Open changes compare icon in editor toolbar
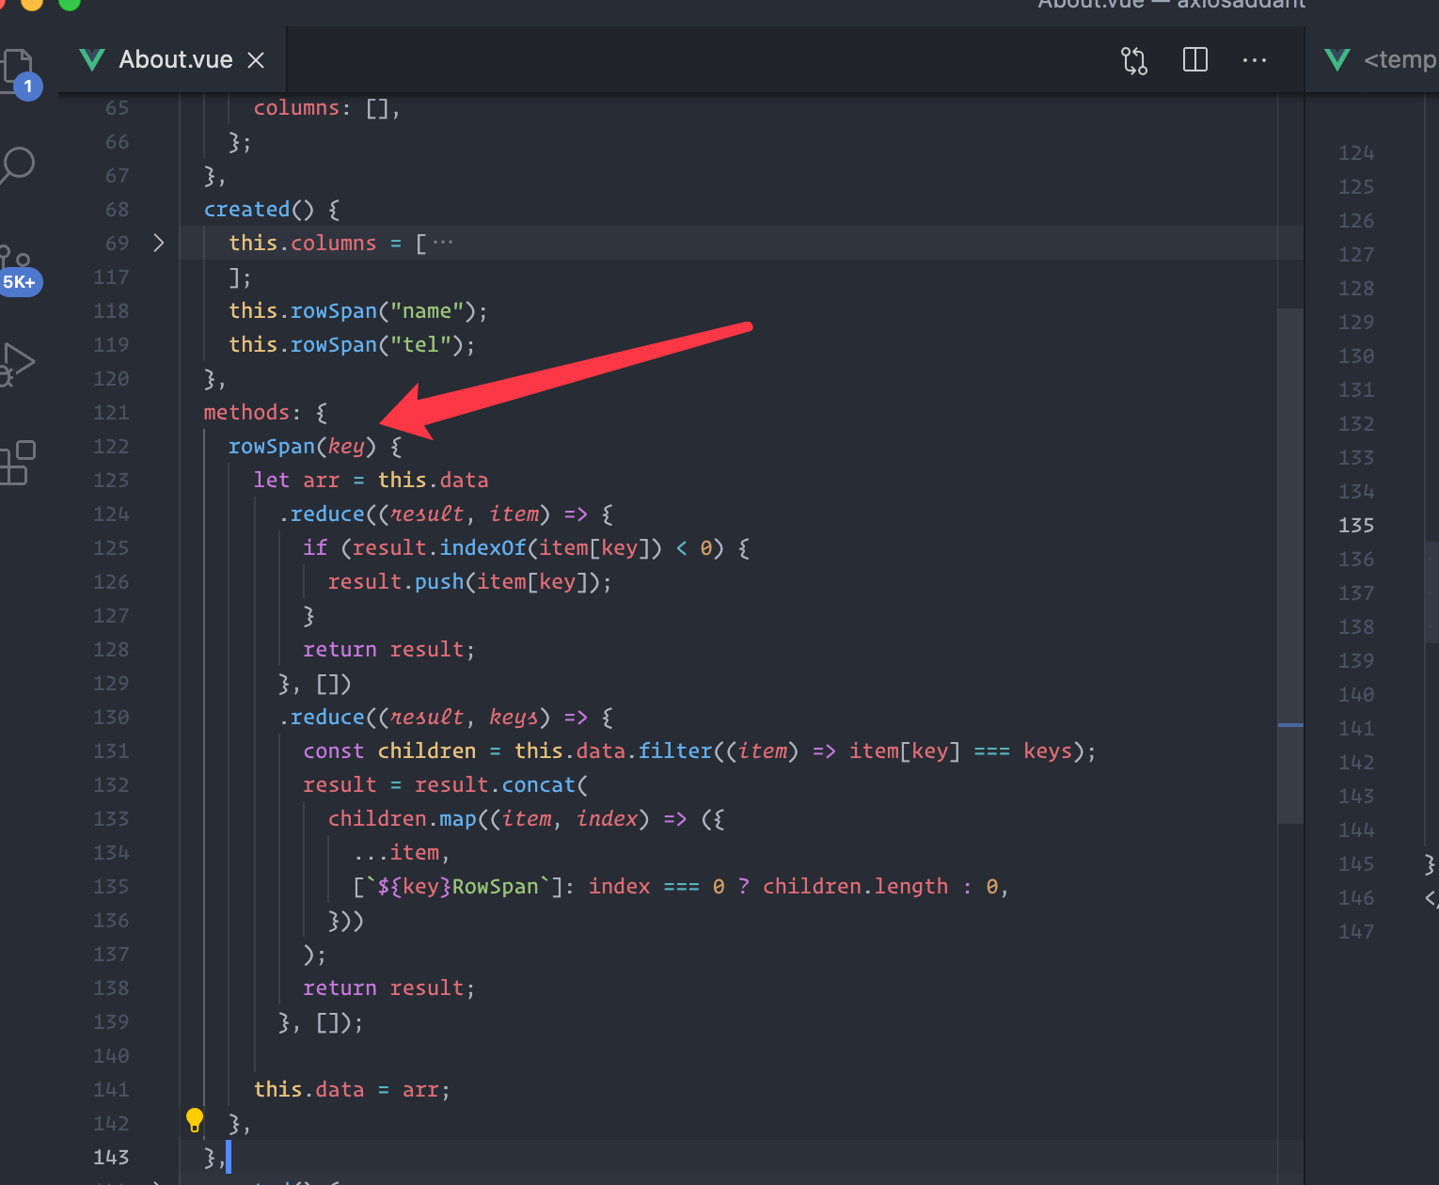This screenshot has width=1439, height=1185. pos(1134,60)
